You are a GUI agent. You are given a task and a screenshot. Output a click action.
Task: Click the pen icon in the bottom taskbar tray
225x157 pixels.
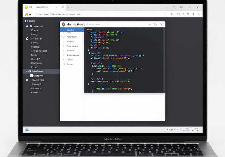pos(172,130)
